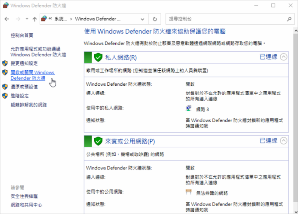Maximize the Windows Defender 防火牆 window
The width and height of the screenshot is (298, 214).
pyautogui.click(x=273, y=5)
